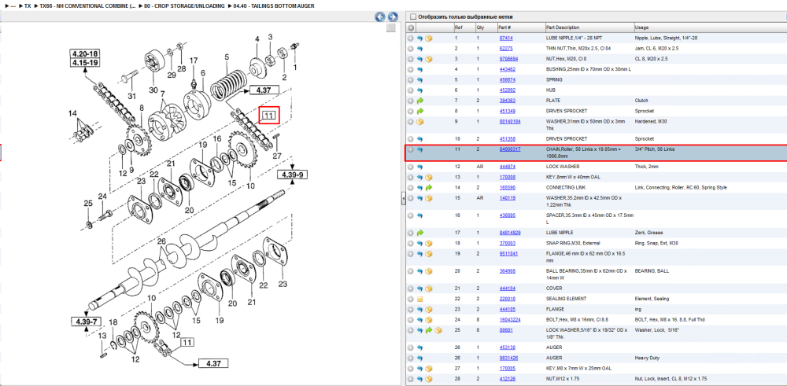Click the 4.39-9 reference label on diagram
This screenshot has width=787, height=386.
[x=292, y=175]
